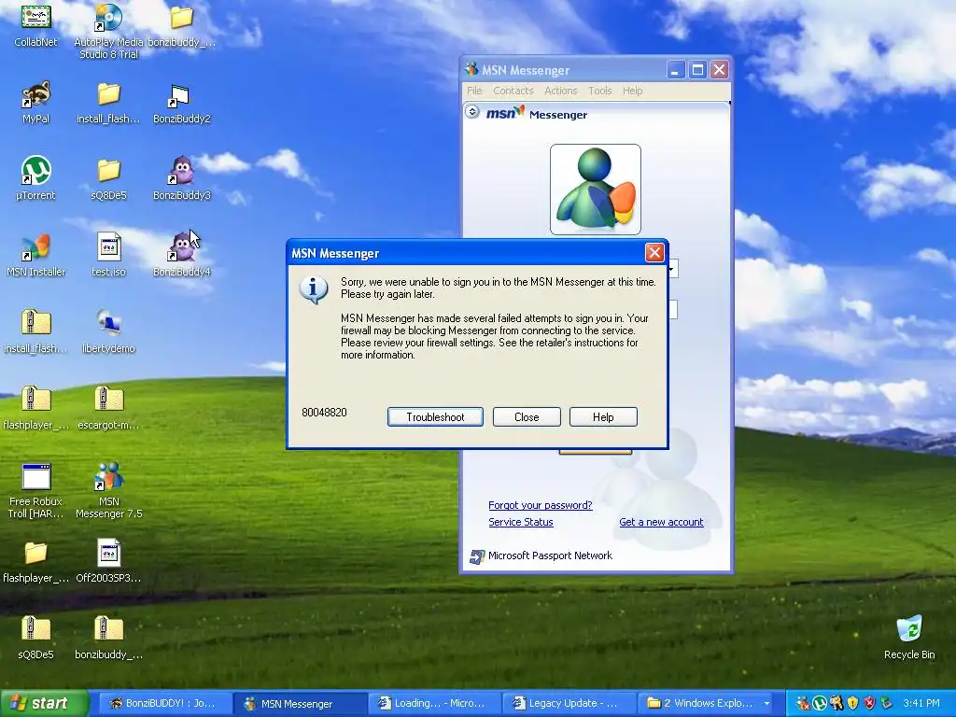Screen dimensions: 956x717
Task: Click the yellow Windows Update shield tray icon
Action: click(852, 703)
